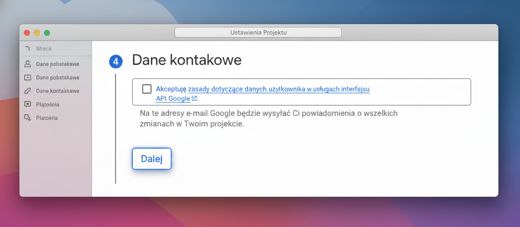The width and height of the screenshot is (520, 227).
Task: Open the Dane kontaàkawe sidebar item
Action: [x=58, y=91]
